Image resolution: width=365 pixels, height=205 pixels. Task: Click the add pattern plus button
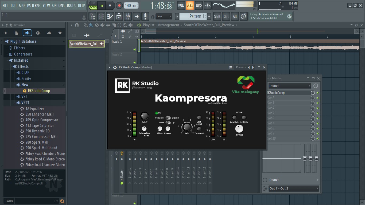209,17
